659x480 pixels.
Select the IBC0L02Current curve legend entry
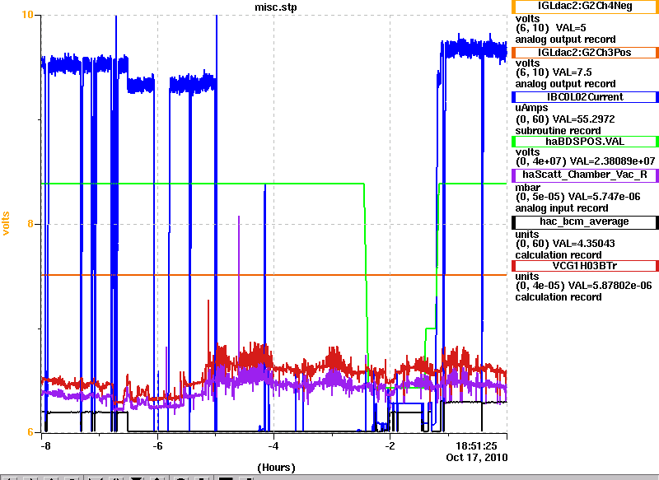click(x=585, y=97)
